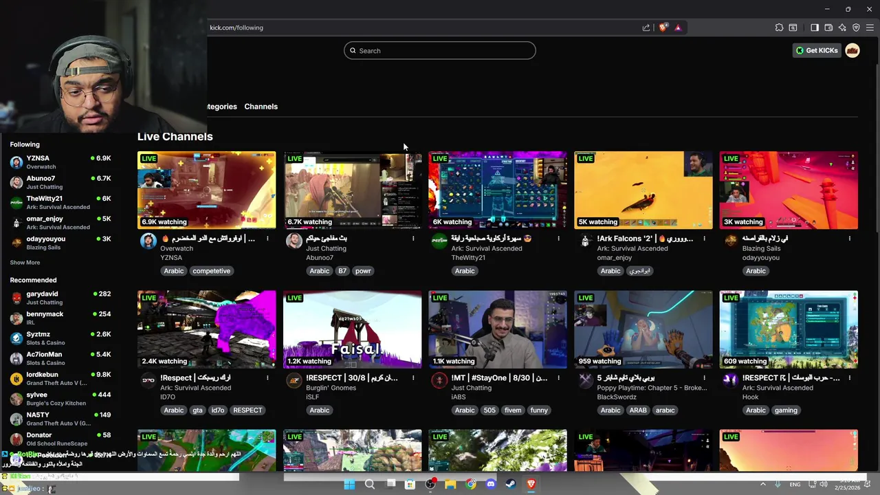Image resolution: width=880 pixels, height=495 pixels.
Task: Open iSLF Faisal stream thumbnail
Action: pyautogui.click(x=352, y=329)
